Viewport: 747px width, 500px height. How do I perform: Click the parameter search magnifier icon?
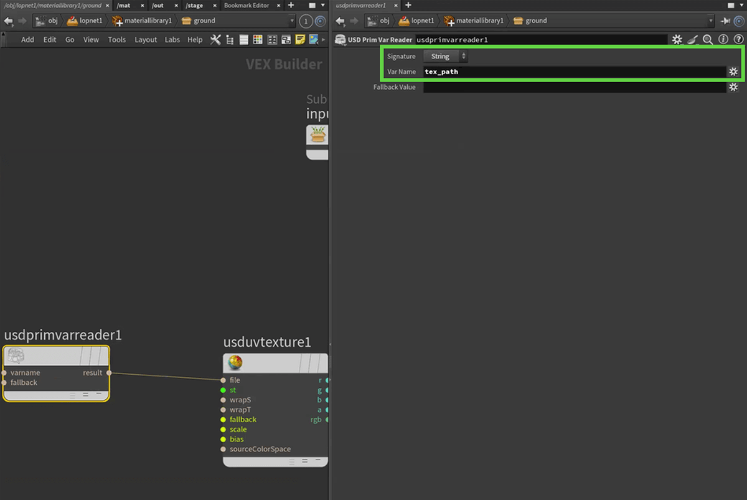tap(708, 39)
